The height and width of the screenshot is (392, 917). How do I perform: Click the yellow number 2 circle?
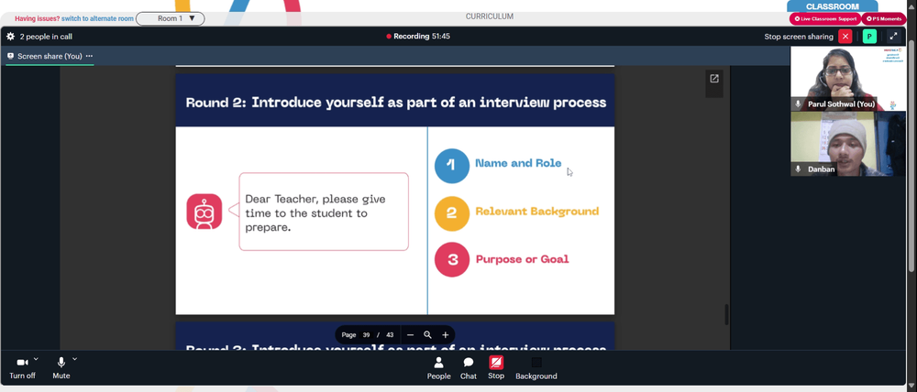coord(451,213)
